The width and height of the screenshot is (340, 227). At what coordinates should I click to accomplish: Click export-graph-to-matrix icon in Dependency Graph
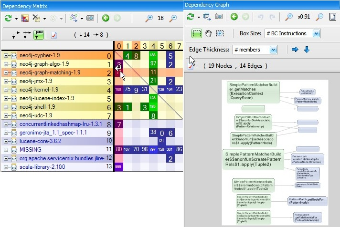point(207,17)
